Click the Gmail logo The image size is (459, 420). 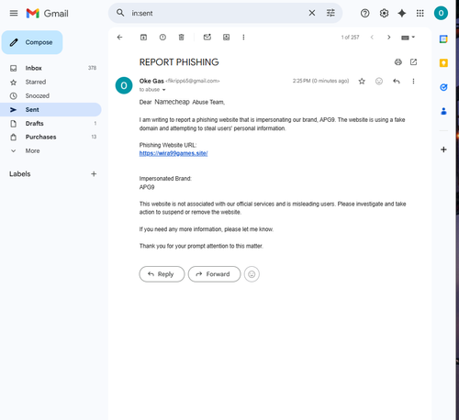pyautogui.click(x=47, y=14)
